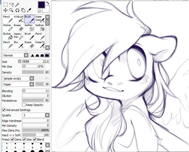This screenshot has width=189, height=152.
Task: Open the size multiplier dropdown button
Action: [20, 61]
